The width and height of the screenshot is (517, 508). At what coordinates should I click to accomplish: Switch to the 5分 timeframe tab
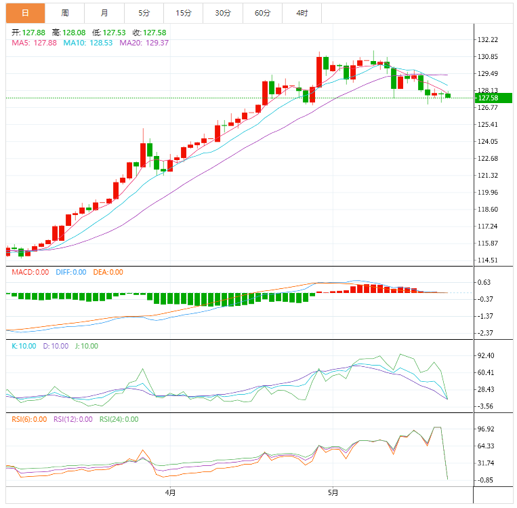click(x=144, y=13)
